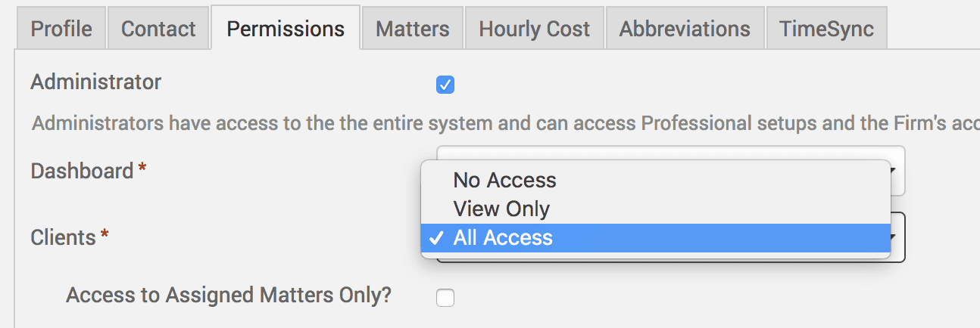This screenshot has height=328, width=980.
Task: Switch to the Profile tab
Action: pyautogui.click(x=61, y=29)
